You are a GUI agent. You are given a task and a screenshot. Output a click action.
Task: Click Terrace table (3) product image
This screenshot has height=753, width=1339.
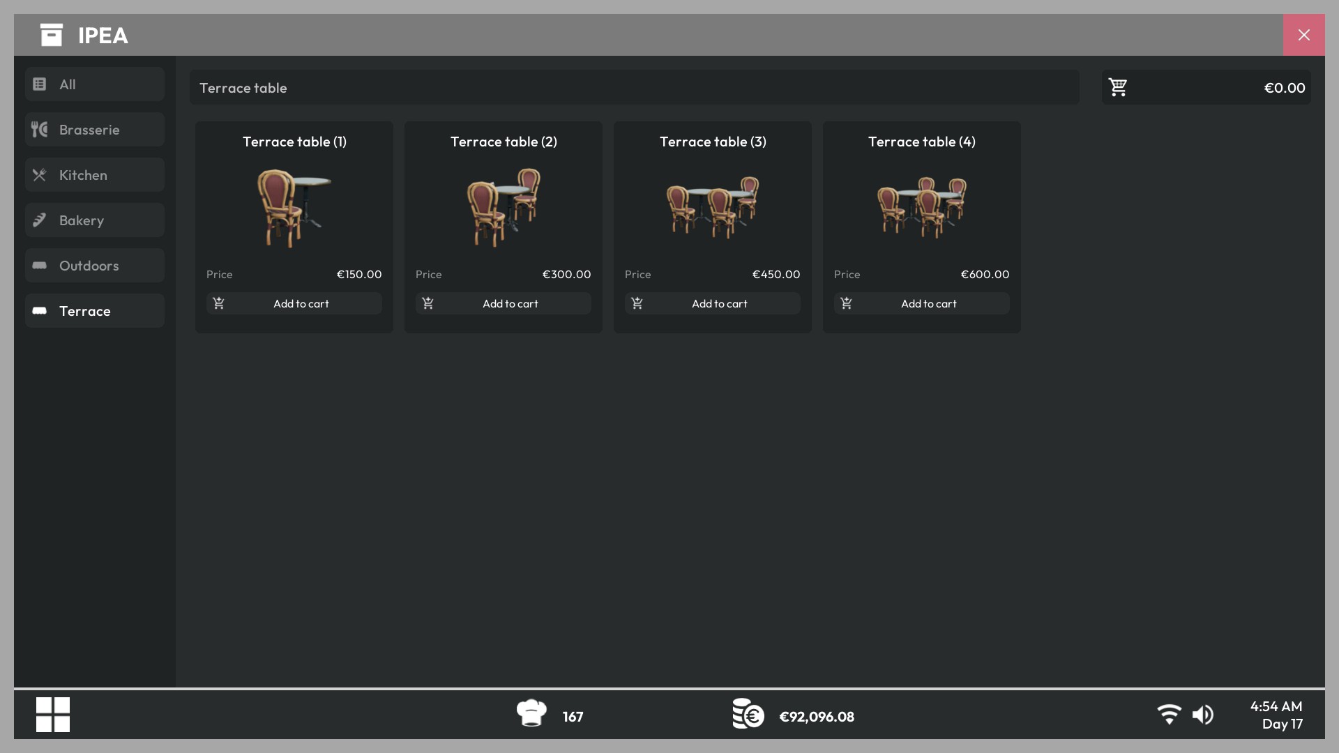pyautogui.click(x=713, y=208)
